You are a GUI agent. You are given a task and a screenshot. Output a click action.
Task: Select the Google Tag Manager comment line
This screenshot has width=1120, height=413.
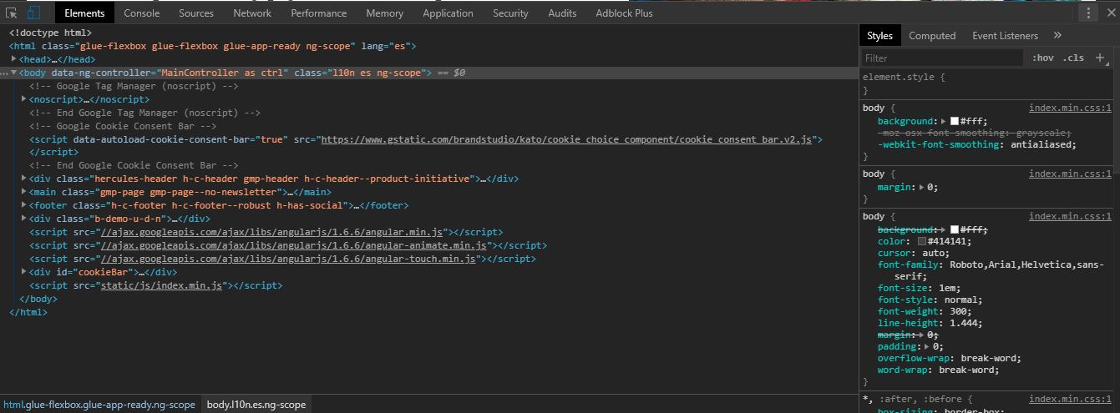(x=134, y=86)
